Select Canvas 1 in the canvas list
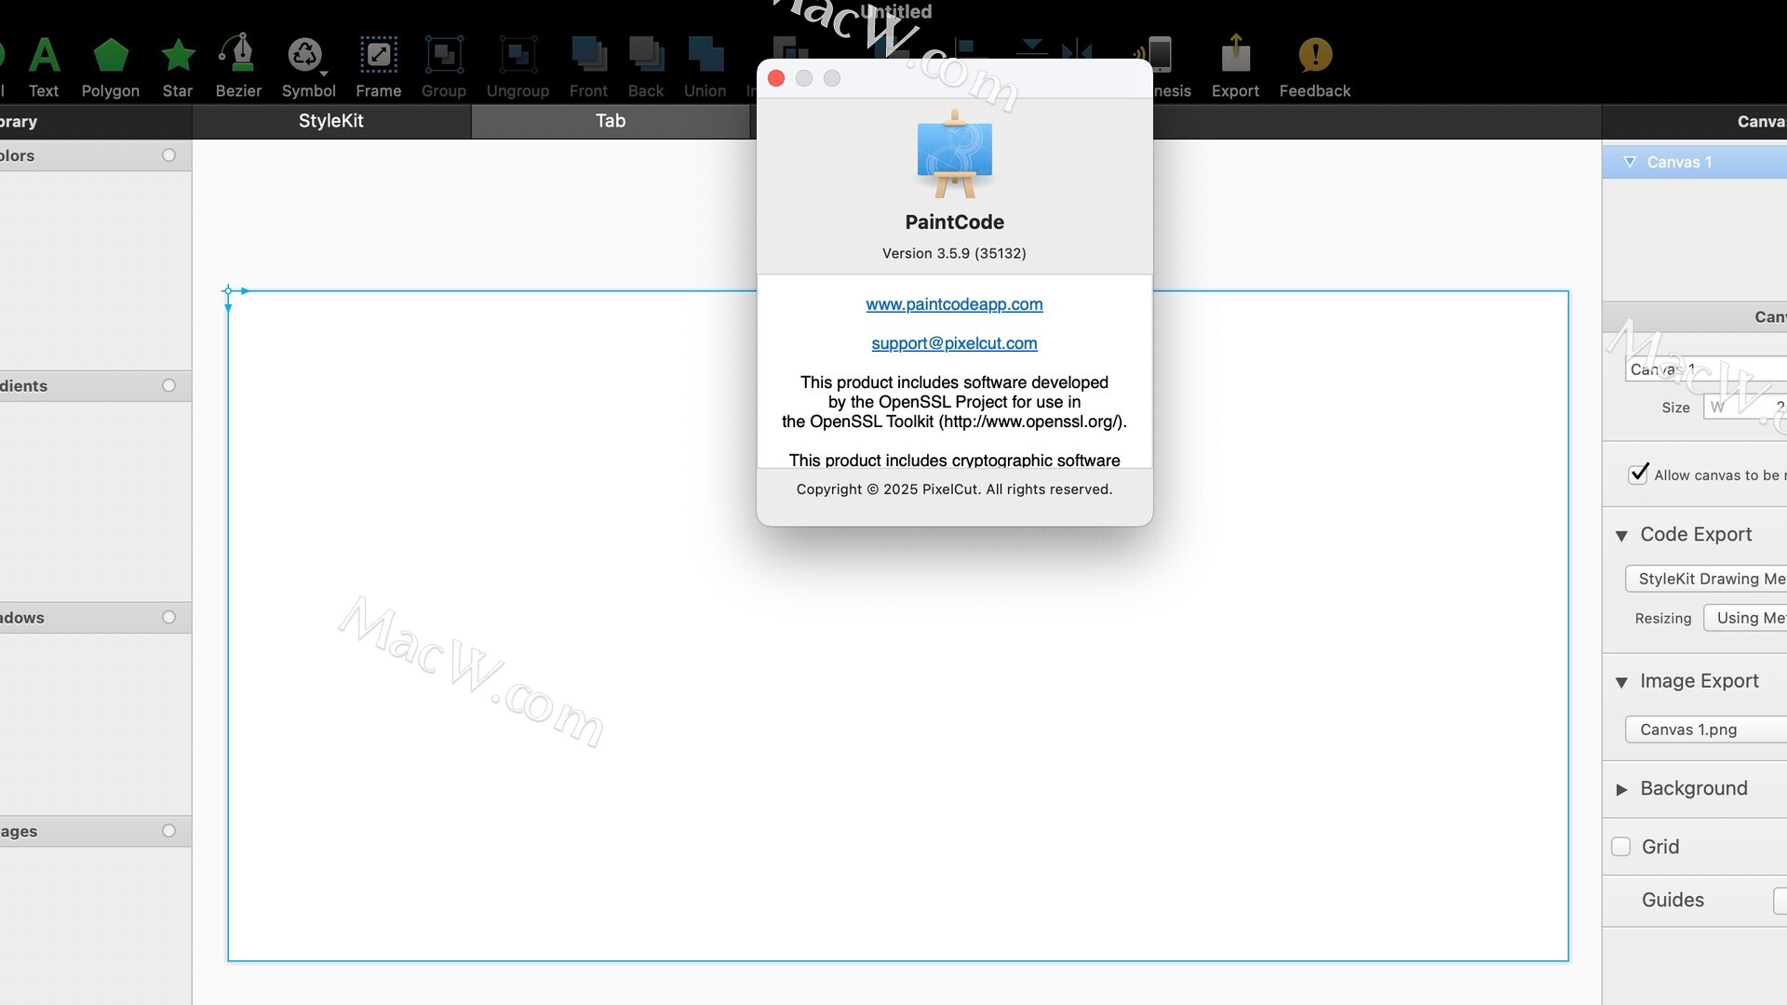Image resolution: width=1787 pixels, height=1005 pixels. 1694,162
